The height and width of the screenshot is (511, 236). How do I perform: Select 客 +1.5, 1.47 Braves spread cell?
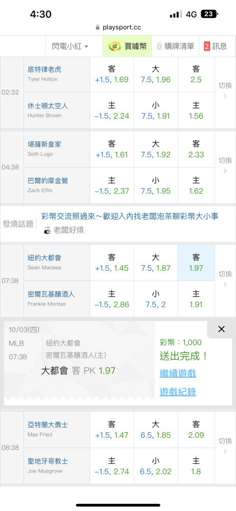(112, 430)
